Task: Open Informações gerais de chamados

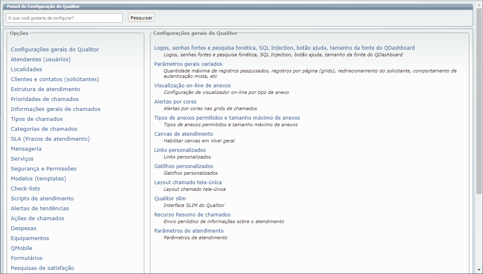Action: [56, 109]
